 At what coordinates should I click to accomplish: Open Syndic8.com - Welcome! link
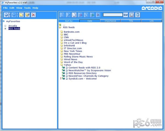[82, 79]
